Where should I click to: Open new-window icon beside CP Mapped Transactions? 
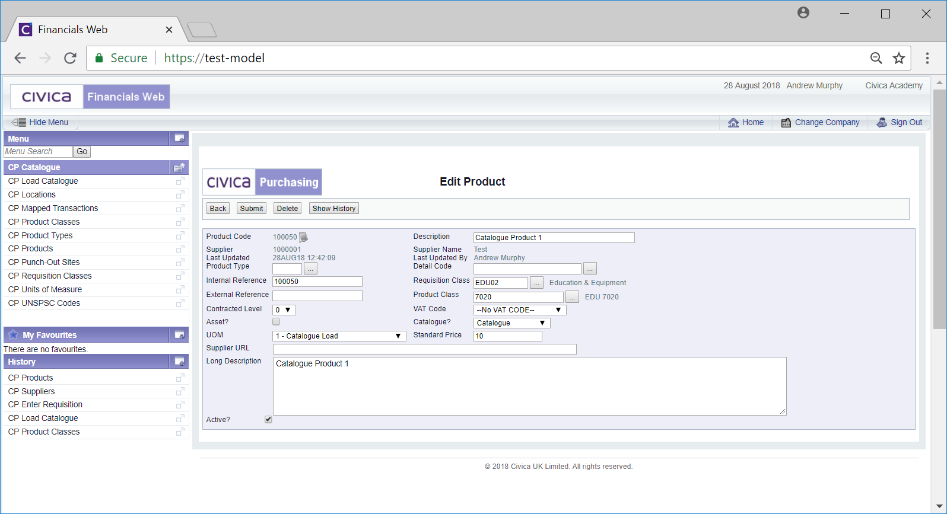coord(180,208)
